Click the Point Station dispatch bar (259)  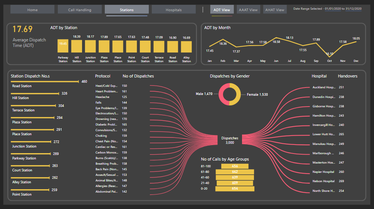point(30,190)
